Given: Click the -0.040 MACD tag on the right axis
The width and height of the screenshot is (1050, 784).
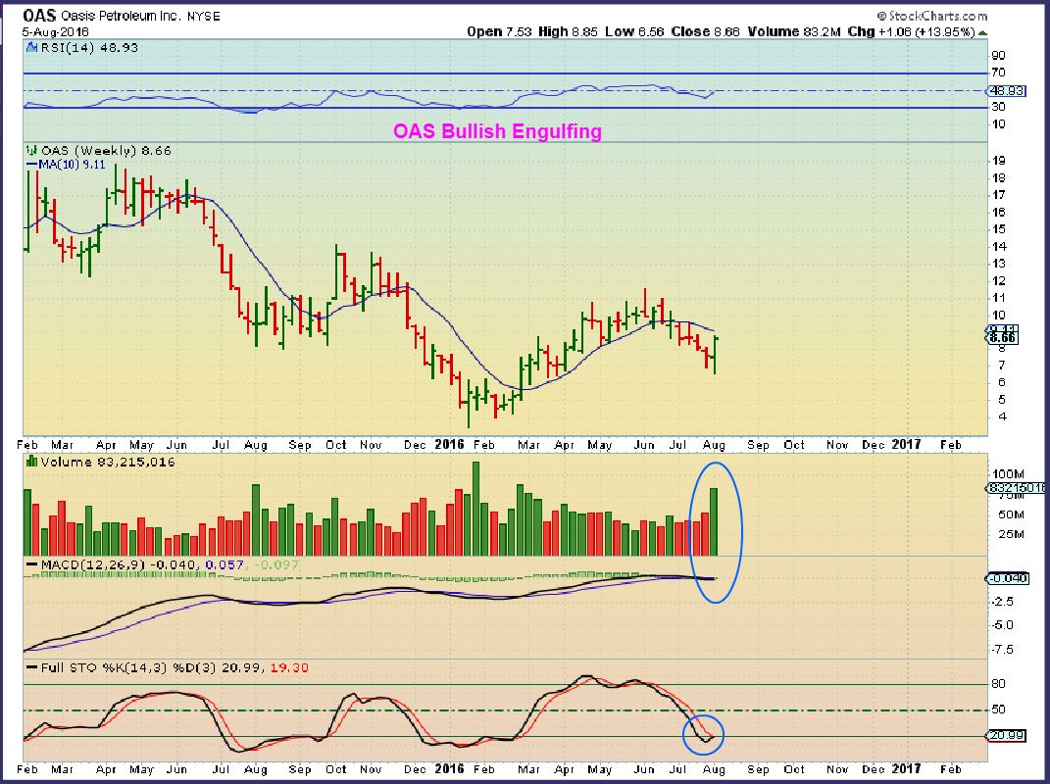Looking at the screenshot, I should point(1009,578).
